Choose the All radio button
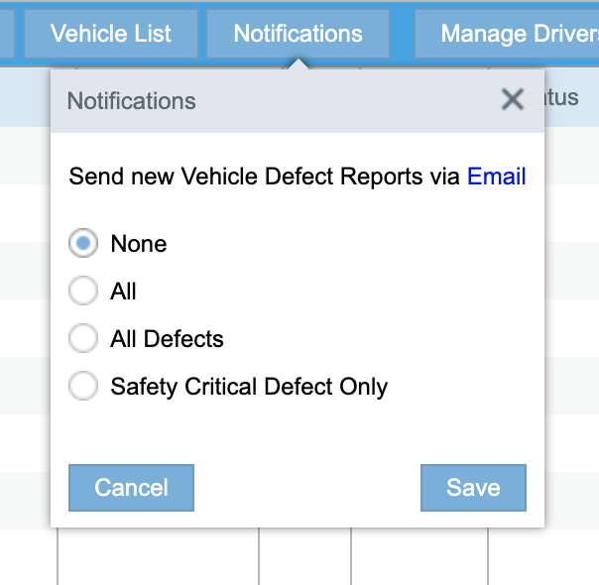Viewport: 599px width, 585px height. (83, 292)
